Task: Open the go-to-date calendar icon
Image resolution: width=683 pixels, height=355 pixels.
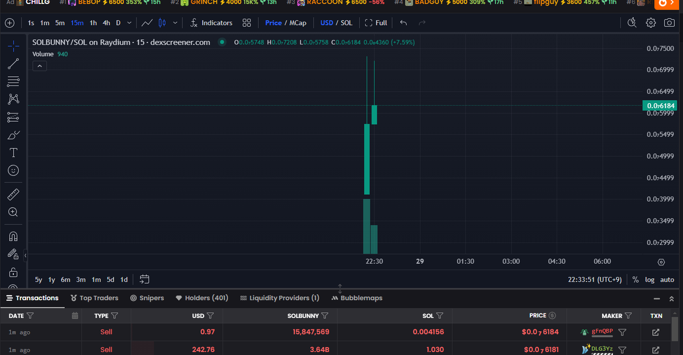Action: 145,279
